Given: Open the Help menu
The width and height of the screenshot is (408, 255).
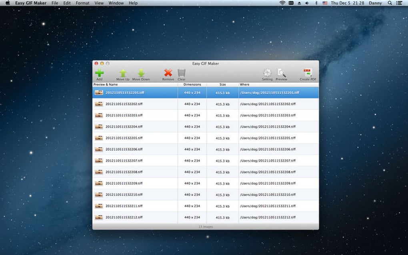Looking at the screenshot, I should pyautogui.click(x=133, y=3).
